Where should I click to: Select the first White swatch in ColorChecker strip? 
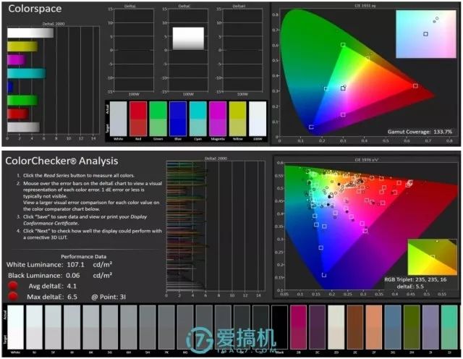14,324
